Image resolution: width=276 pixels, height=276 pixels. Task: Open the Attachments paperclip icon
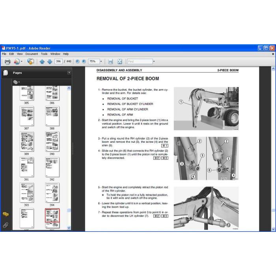(x=6, y=225)
